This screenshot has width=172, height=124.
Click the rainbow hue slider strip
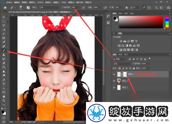point(167,22)
